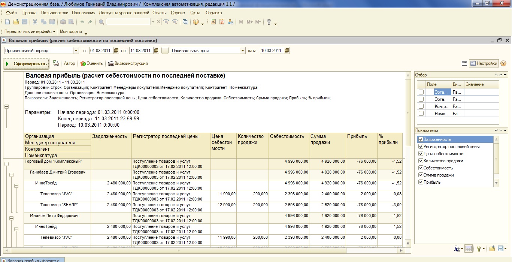This screenshot has height=262, width=512.
Task: Open the Сервис menu
Action: tap(178, 13)
